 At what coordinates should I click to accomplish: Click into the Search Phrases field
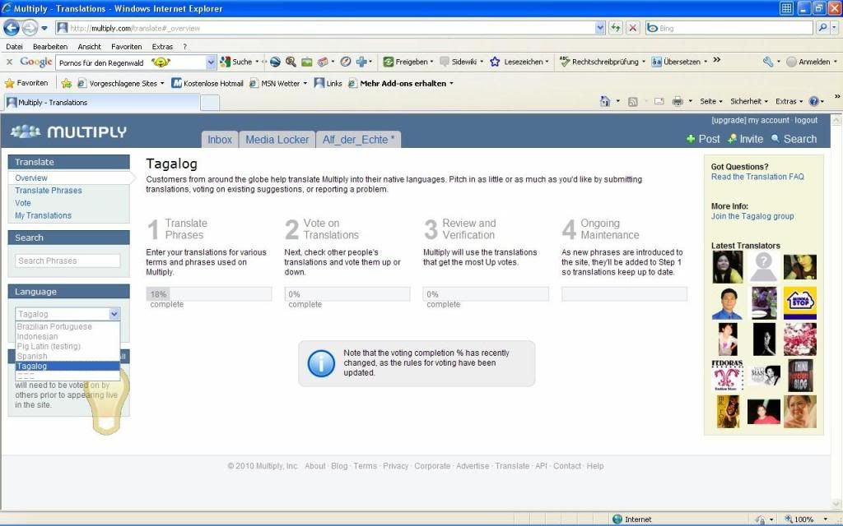(x=68, y=261)
